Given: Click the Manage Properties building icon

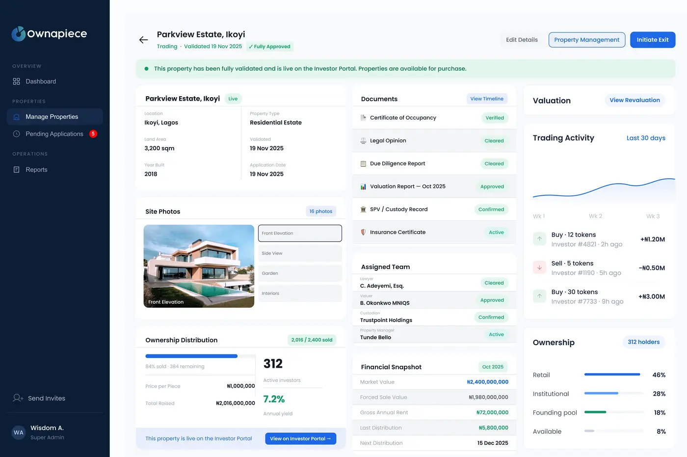Looking at the screenshot, I should pyautogui.click(x=16, y=117).
